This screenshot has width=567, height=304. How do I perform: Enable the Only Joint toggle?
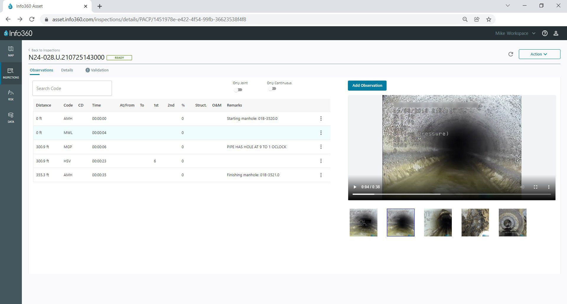coord(238,90)
